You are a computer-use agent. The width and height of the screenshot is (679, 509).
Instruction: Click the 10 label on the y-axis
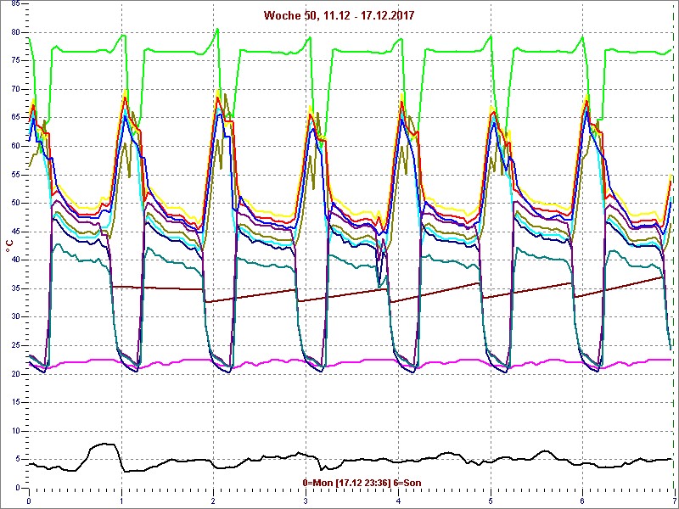[14, 431]
